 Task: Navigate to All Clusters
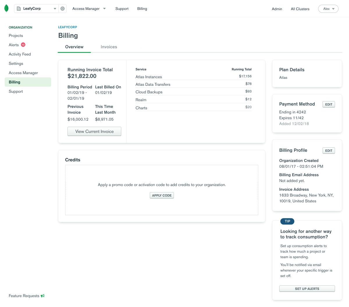click(300, 9)
